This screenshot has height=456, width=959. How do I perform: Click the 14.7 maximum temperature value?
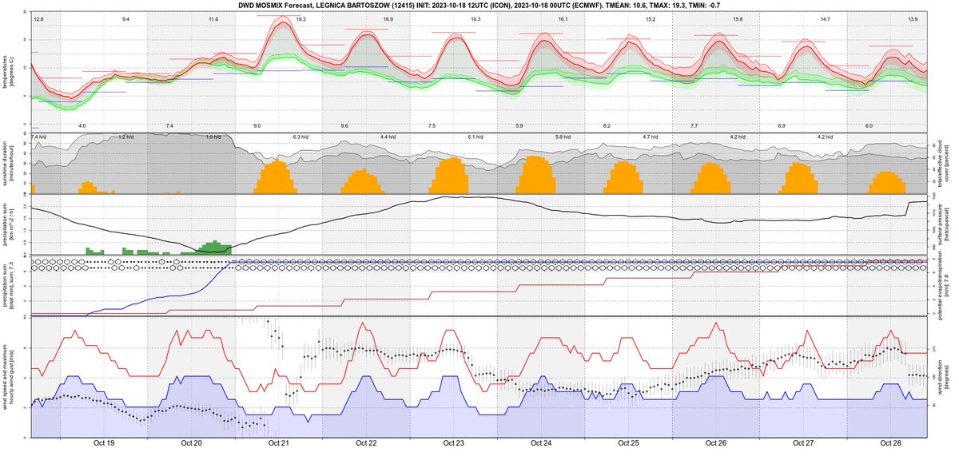coord(825,18)
